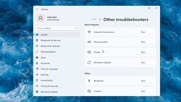Image resolution: width=181 pixels, height=102 pixels.
Task: Click the Printer troubleshooter icon
Action: click(x=89, y=52)
